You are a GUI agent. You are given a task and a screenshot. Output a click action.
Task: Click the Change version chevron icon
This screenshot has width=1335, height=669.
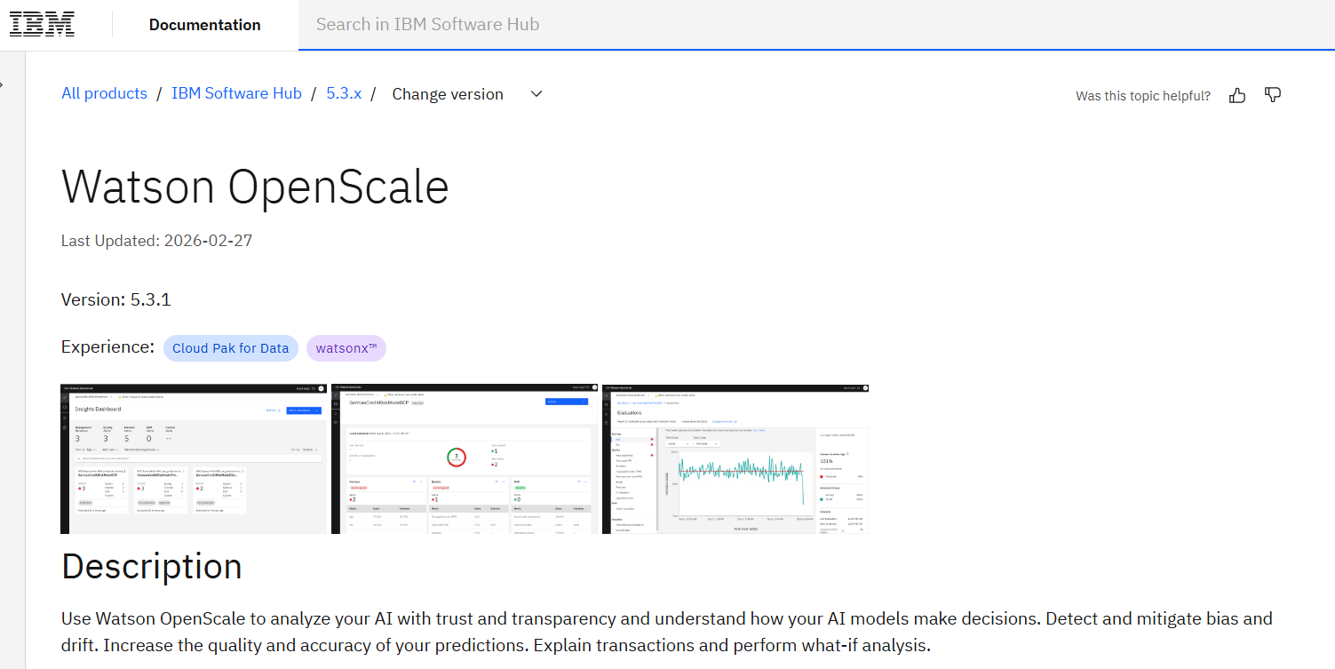pyautogui.click(x=536, y=93)
